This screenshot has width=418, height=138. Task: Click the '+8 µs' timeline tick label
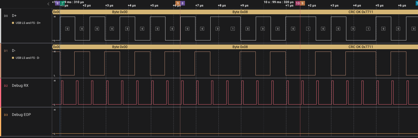coord(222,6)
